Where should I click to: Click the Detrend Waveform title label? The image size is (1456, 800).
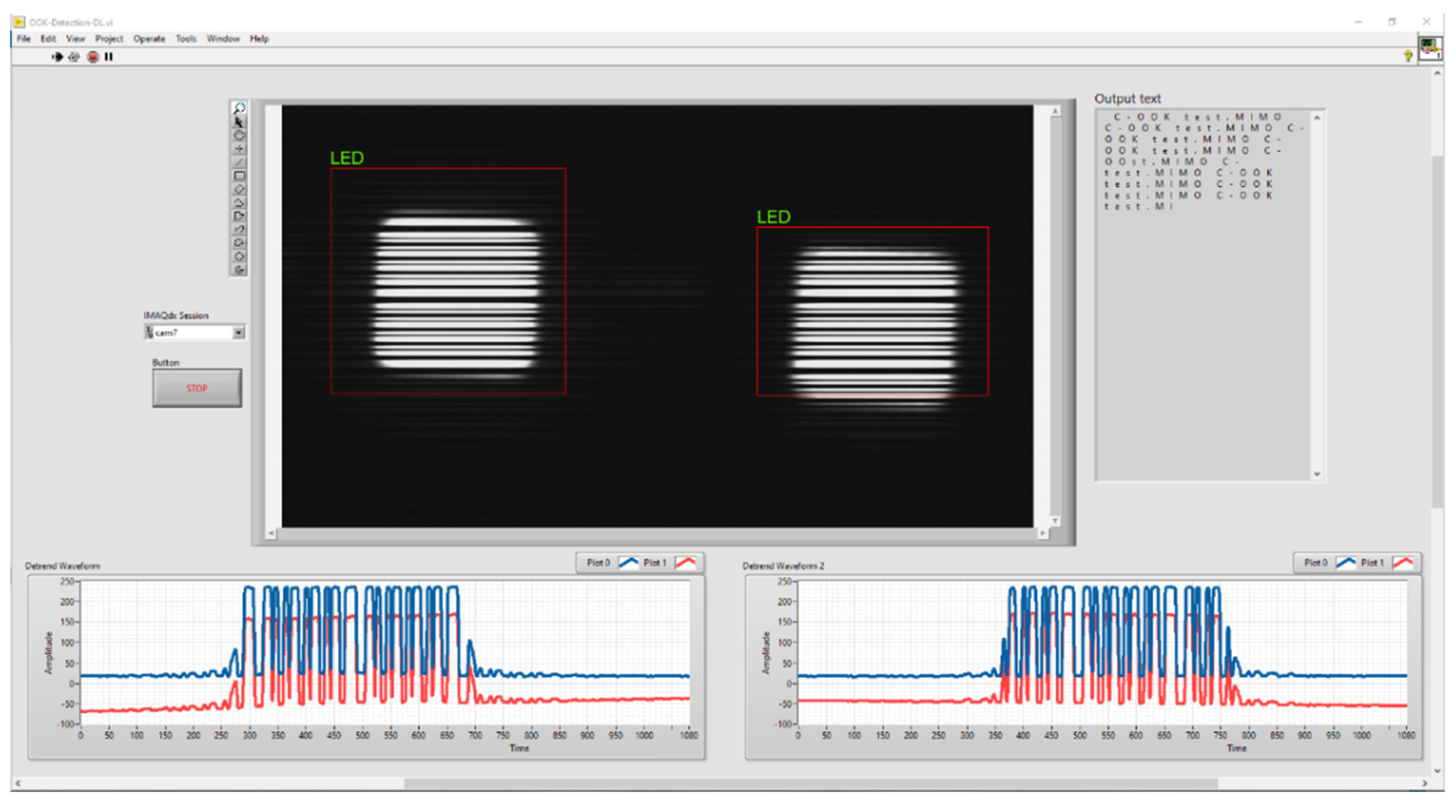pyautogui.click(x=62, y=566)
